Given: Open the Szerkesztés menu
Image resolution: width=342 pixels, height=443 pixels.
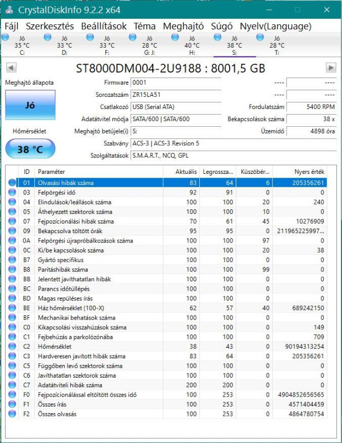Looking at the screenshot, I should pos(50,26).
